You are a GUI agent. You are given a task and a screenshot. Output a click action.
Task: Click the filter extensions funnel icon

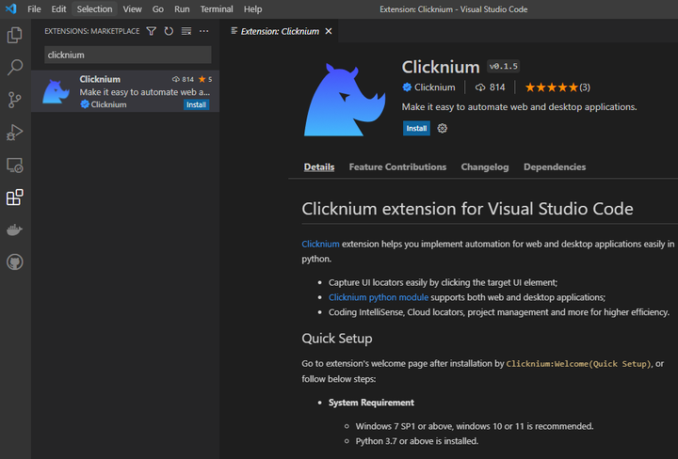(152, 31)
